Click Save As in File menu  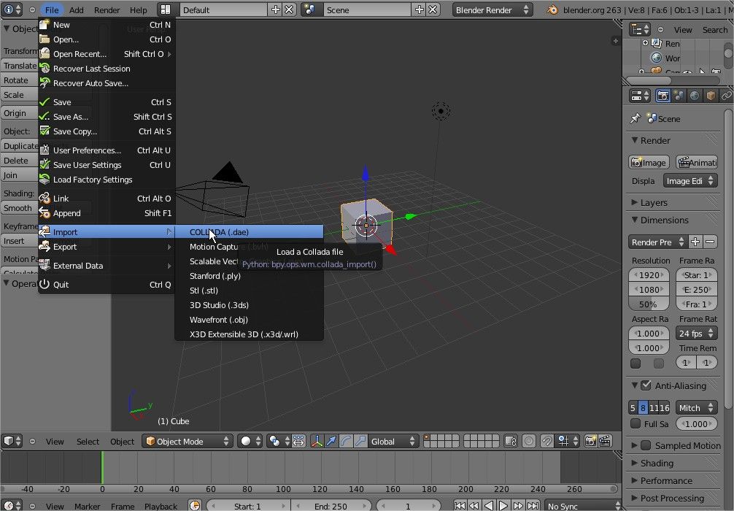(x=107, y=117)
